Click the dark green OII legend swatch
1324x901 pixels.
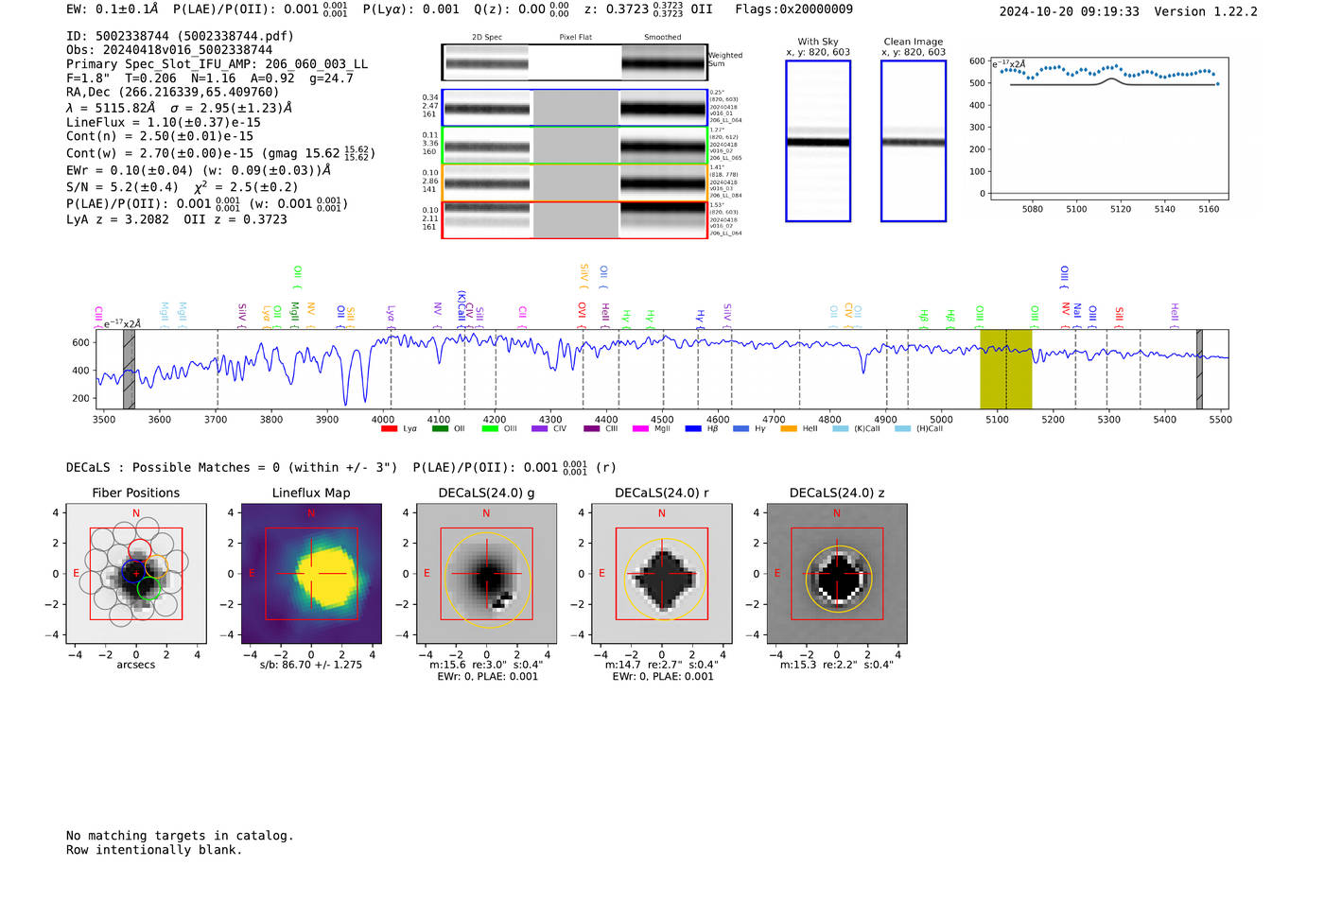point(440,429)
